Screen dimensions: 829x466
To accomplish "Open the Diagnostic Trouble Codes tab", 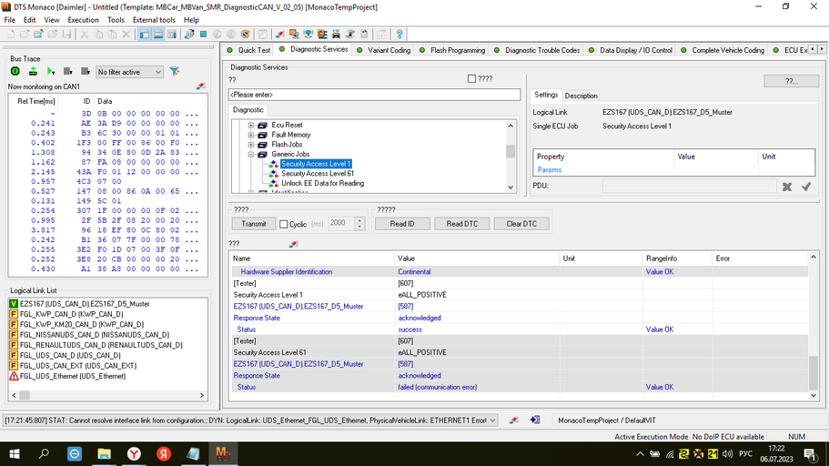I will point(537,50).
